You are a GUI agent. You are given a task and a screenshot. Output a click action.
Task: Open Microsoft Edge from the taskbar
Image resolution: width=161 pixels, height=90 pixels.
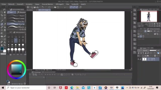tap(72, 88)
